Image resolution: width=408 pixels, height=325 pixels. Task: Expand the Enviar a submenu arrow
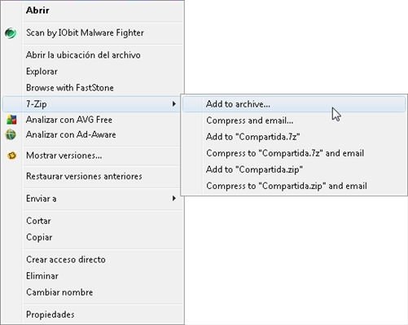point(174,199)
